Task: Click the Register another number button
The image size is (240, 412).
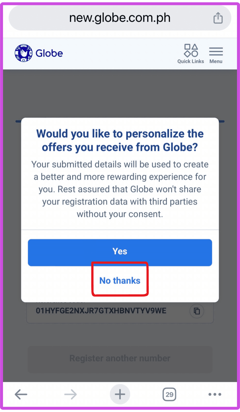Action: (120, 358)
